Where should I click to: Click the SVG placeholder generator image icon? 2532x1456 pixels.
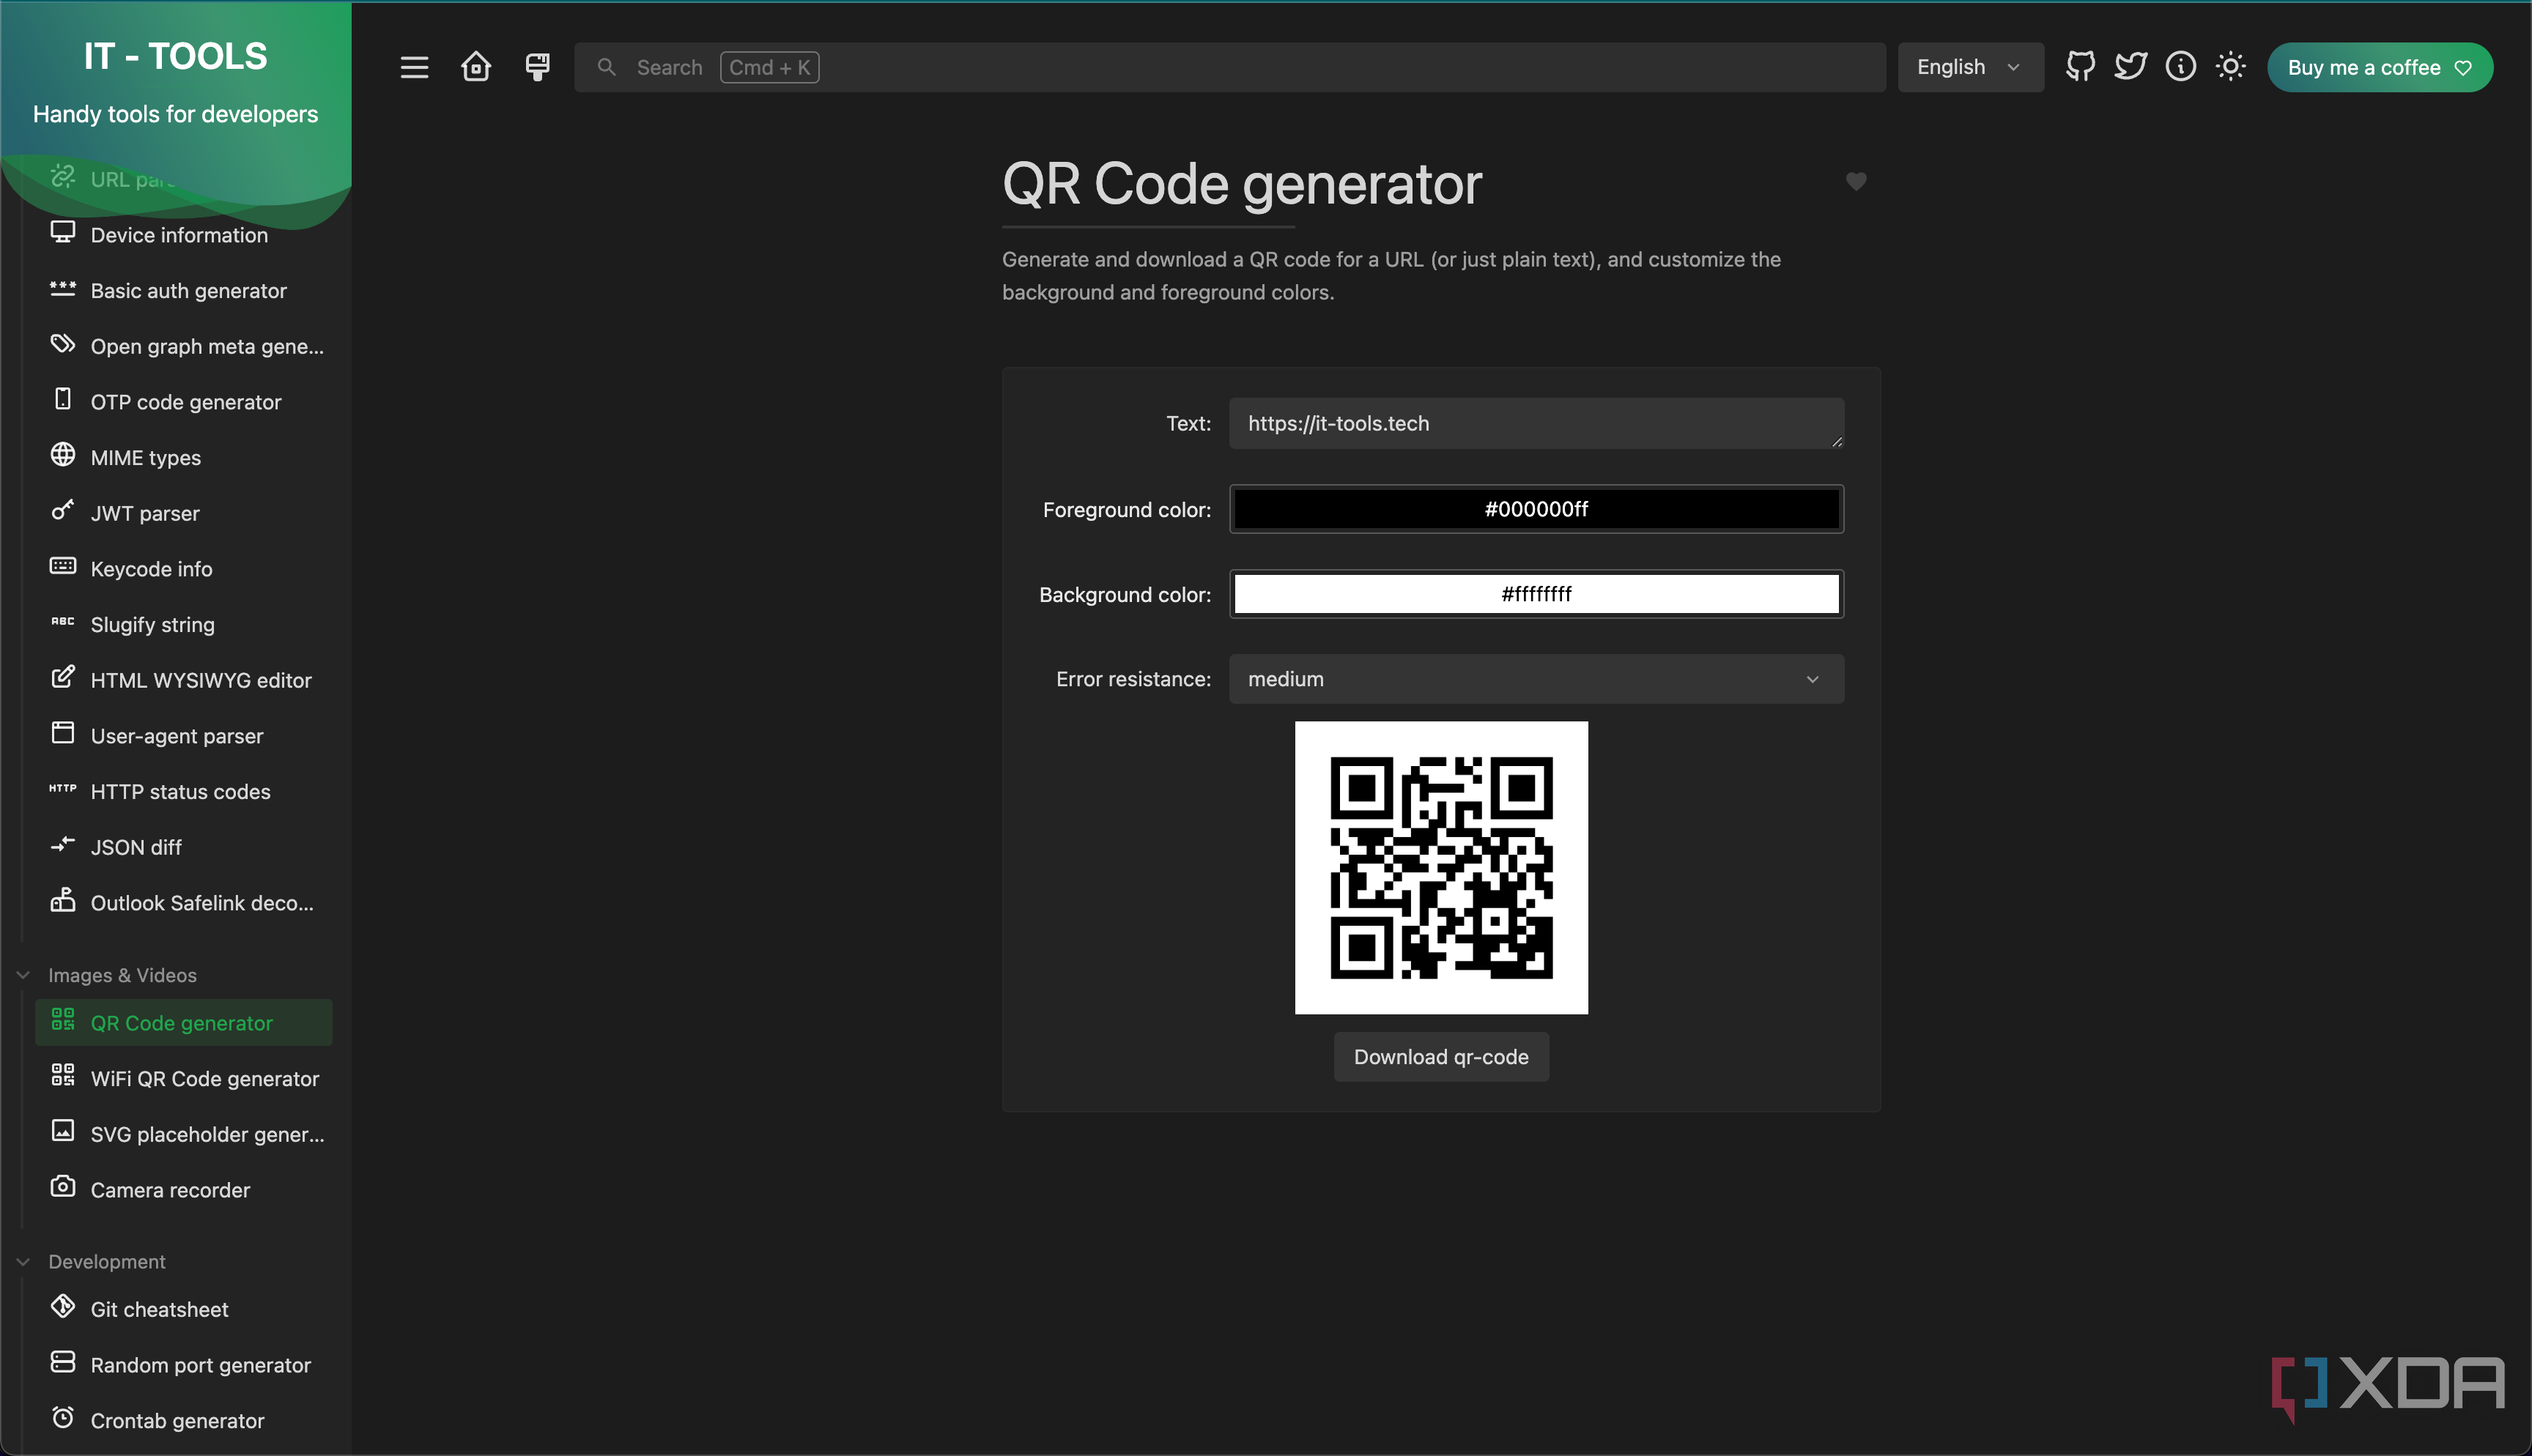(63, 1131)
